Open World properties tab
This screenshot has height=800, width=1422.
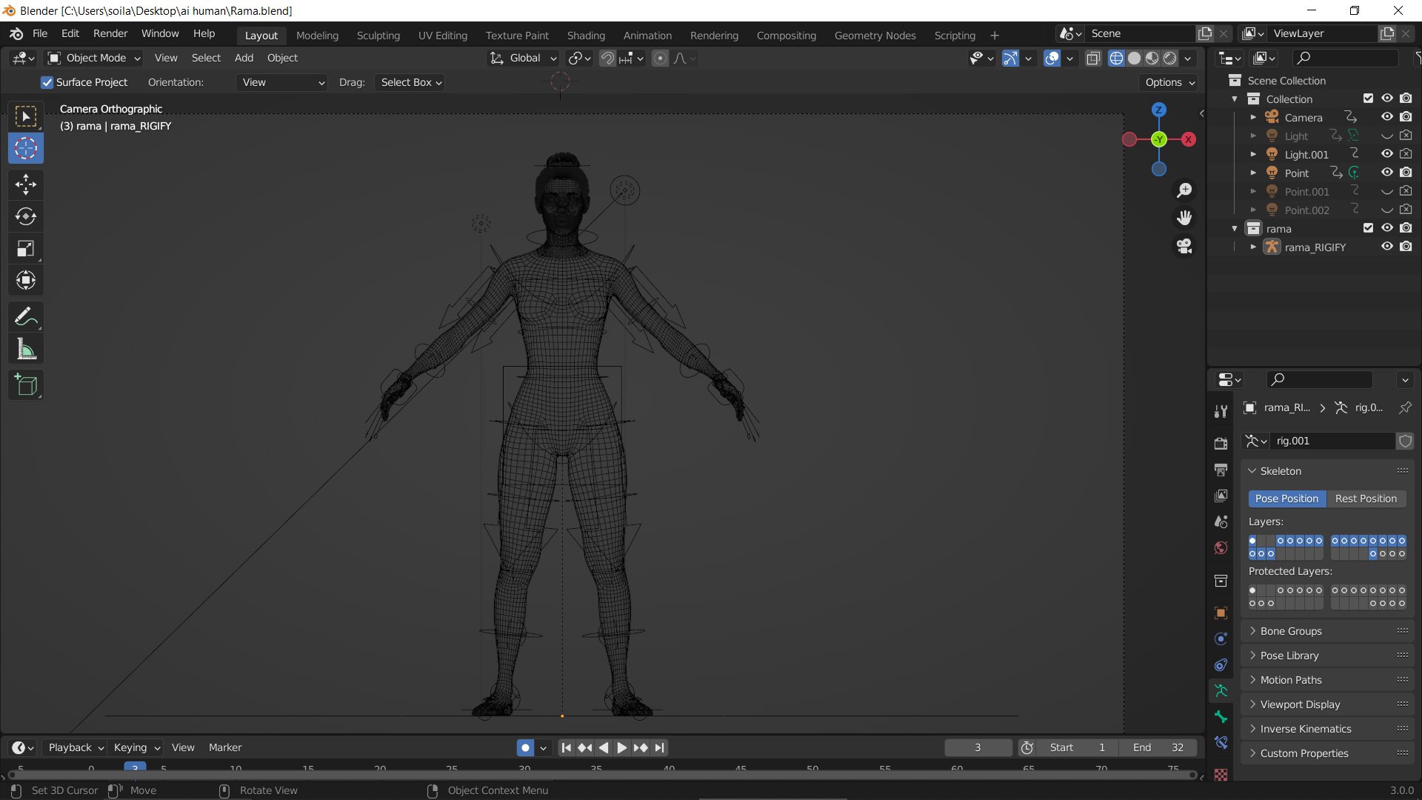(1221, 548)
